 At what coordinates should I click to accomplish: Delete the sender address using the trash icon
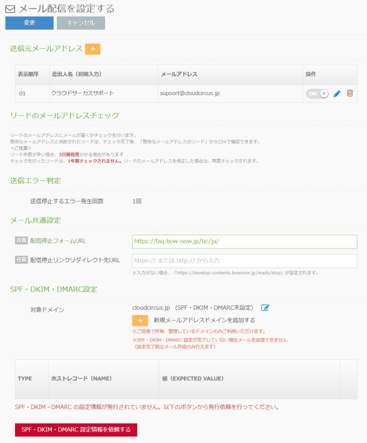click(x=350, y=93)
